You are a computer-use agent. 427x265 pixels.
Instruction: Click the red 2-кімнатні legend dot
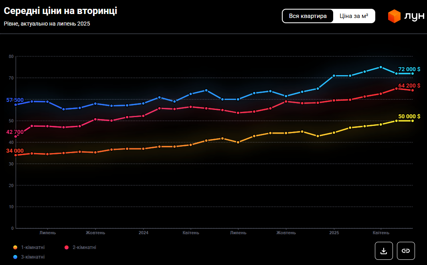pos(67,247)
